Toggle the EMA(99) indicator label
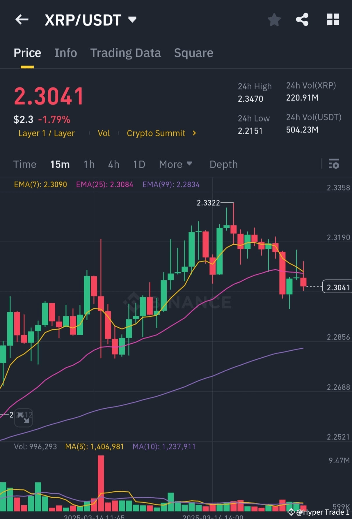 pos(171,184)
